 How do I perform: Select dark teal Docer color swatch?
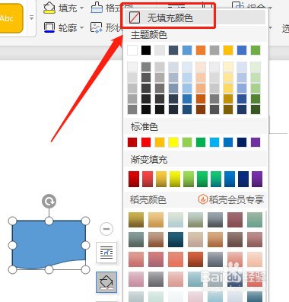[176, 240]
